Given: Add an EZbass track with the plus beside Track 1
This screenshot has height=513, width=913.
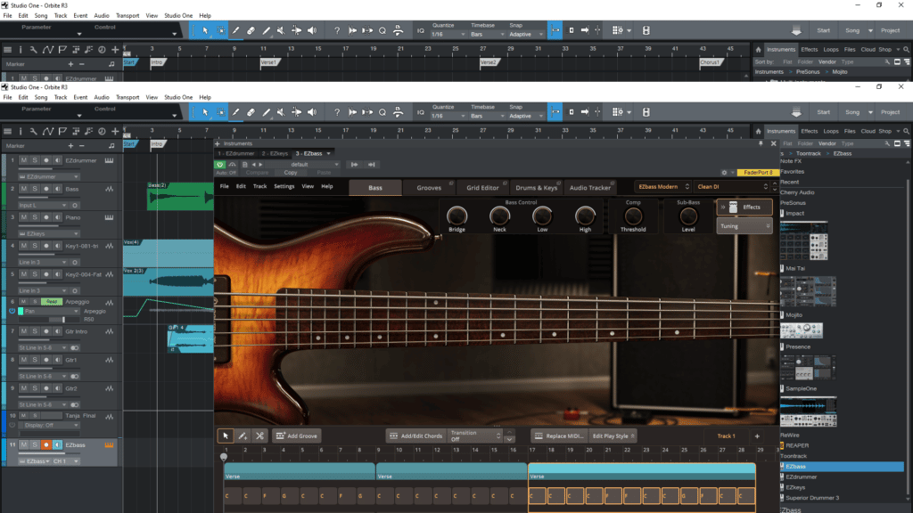Looking at the screenshot, I should click(757, 436).
